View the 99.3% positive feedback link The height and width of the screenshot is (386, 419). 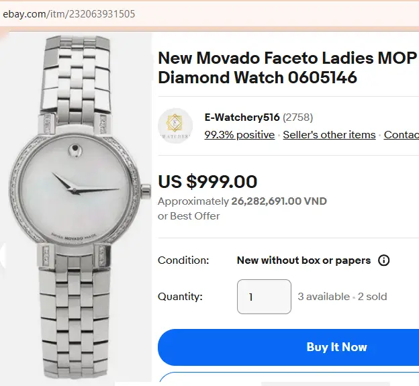(240, 135)
